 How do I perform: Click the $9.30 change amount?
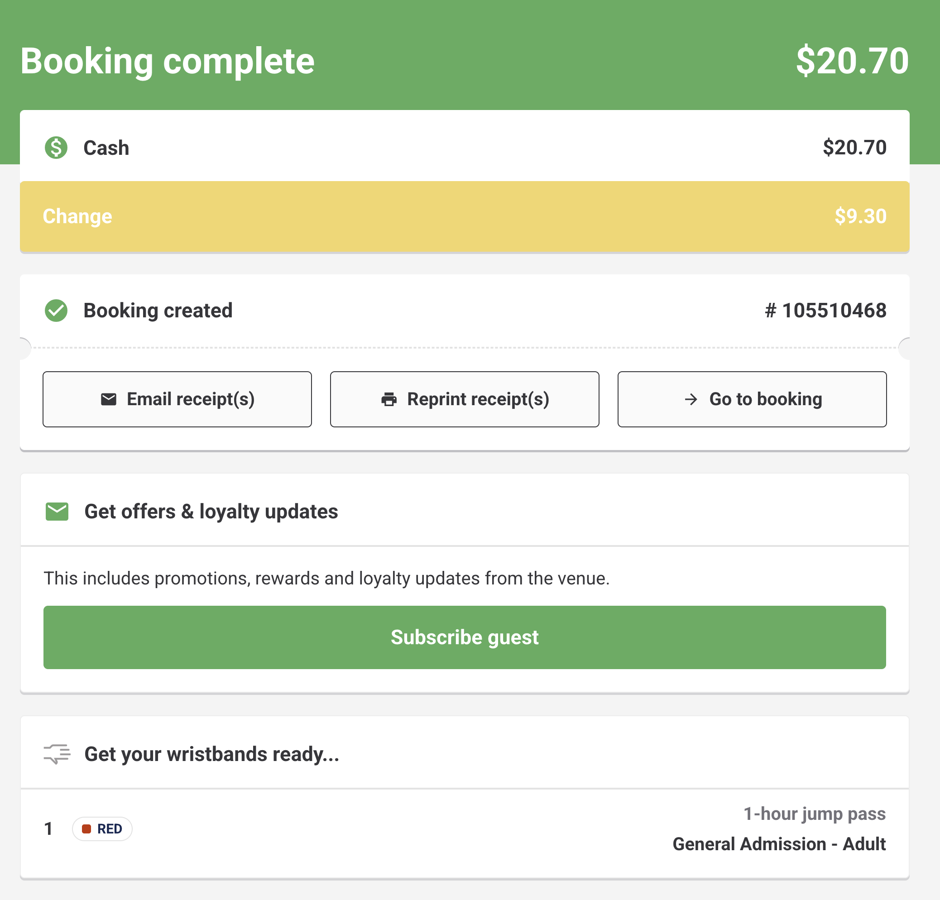(860, 216)
